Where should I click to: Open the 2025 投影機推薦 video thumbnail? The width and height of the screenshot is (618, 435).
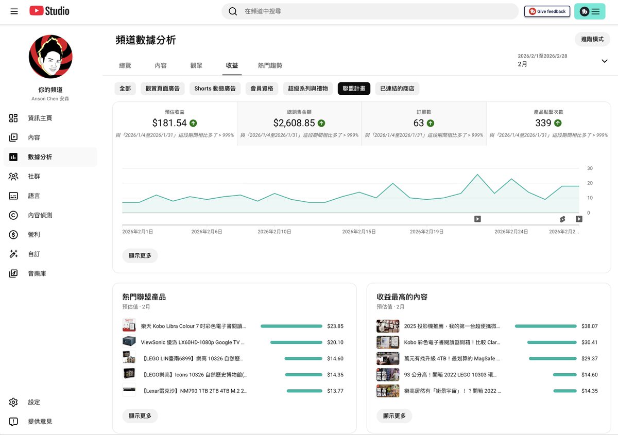(x=388, y=326)
